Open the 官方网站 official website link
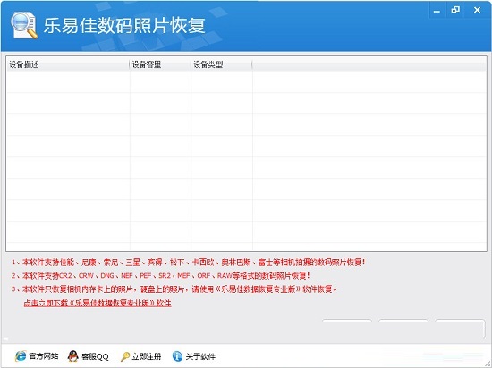 coord(37,356)
